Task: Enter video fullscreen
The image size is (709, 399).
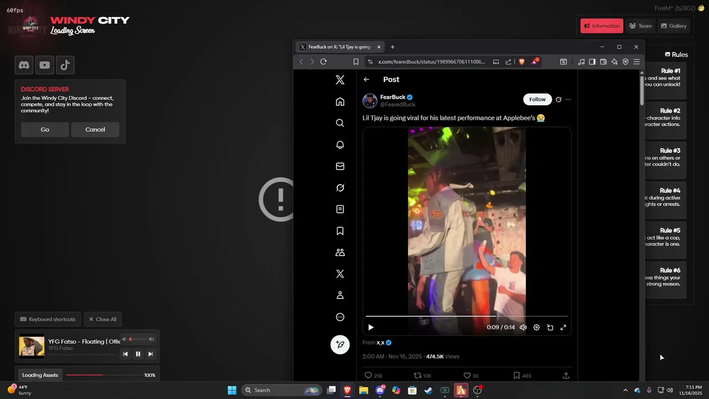Action: coord(563,328)
